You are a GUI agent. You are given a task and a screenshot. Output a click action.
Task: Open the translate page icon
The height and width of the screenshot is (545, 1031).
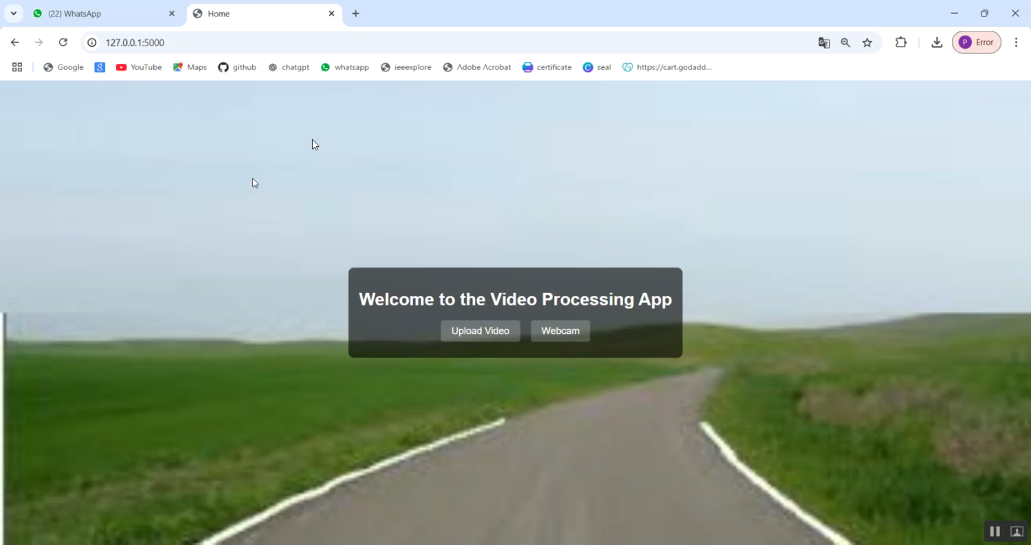tap(824, 43)
